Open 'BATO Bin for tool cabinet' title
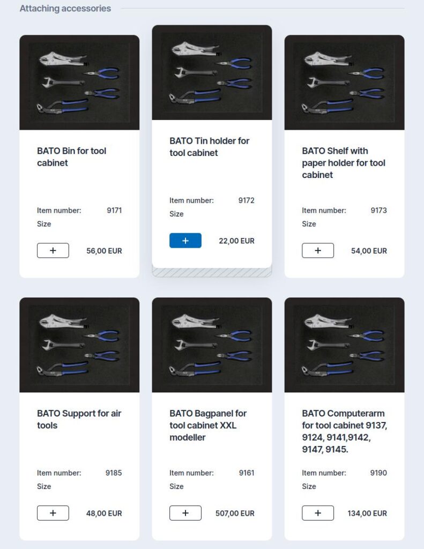 [x=71, y=157]
